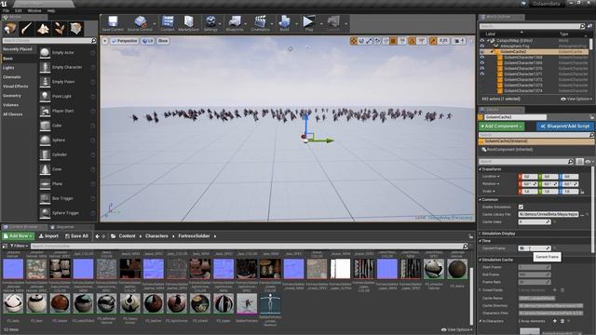
Task: Open World Outliner View Options
Action: [x=576, y=100]
